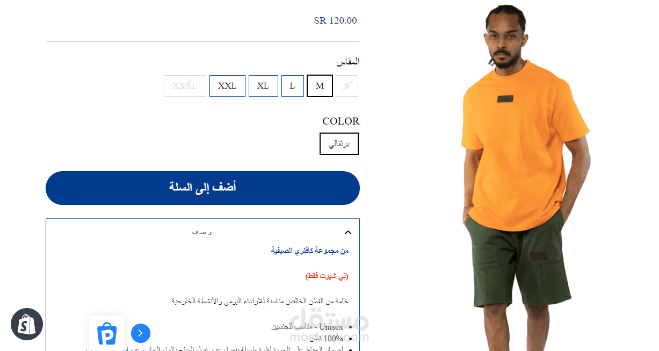The height and width of the screenshot is (351, 659).
Task: Click the COLOR option label
Action: (x=341, y=121)
